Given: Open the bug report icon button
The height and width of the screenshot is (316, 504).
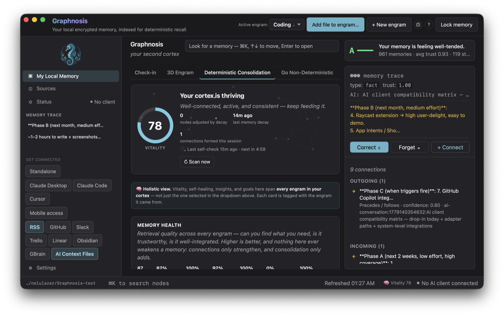Looking at the screenshot, I should point(418,25).
